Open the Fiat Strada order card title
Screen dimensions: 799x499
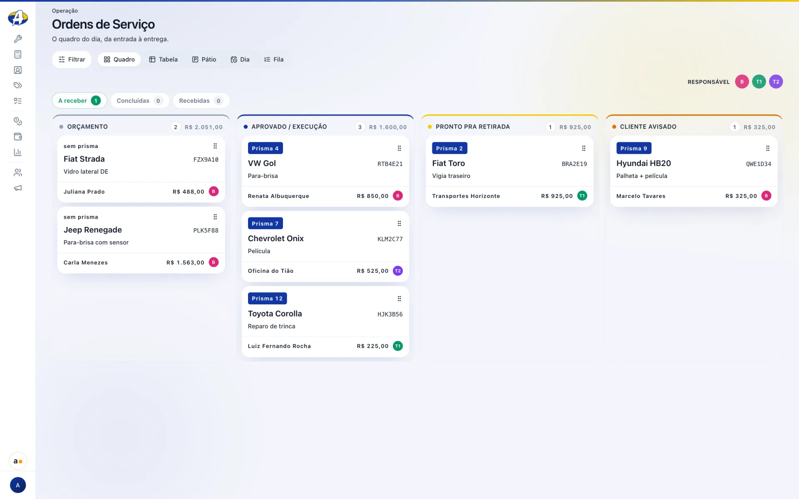point(84,159)
